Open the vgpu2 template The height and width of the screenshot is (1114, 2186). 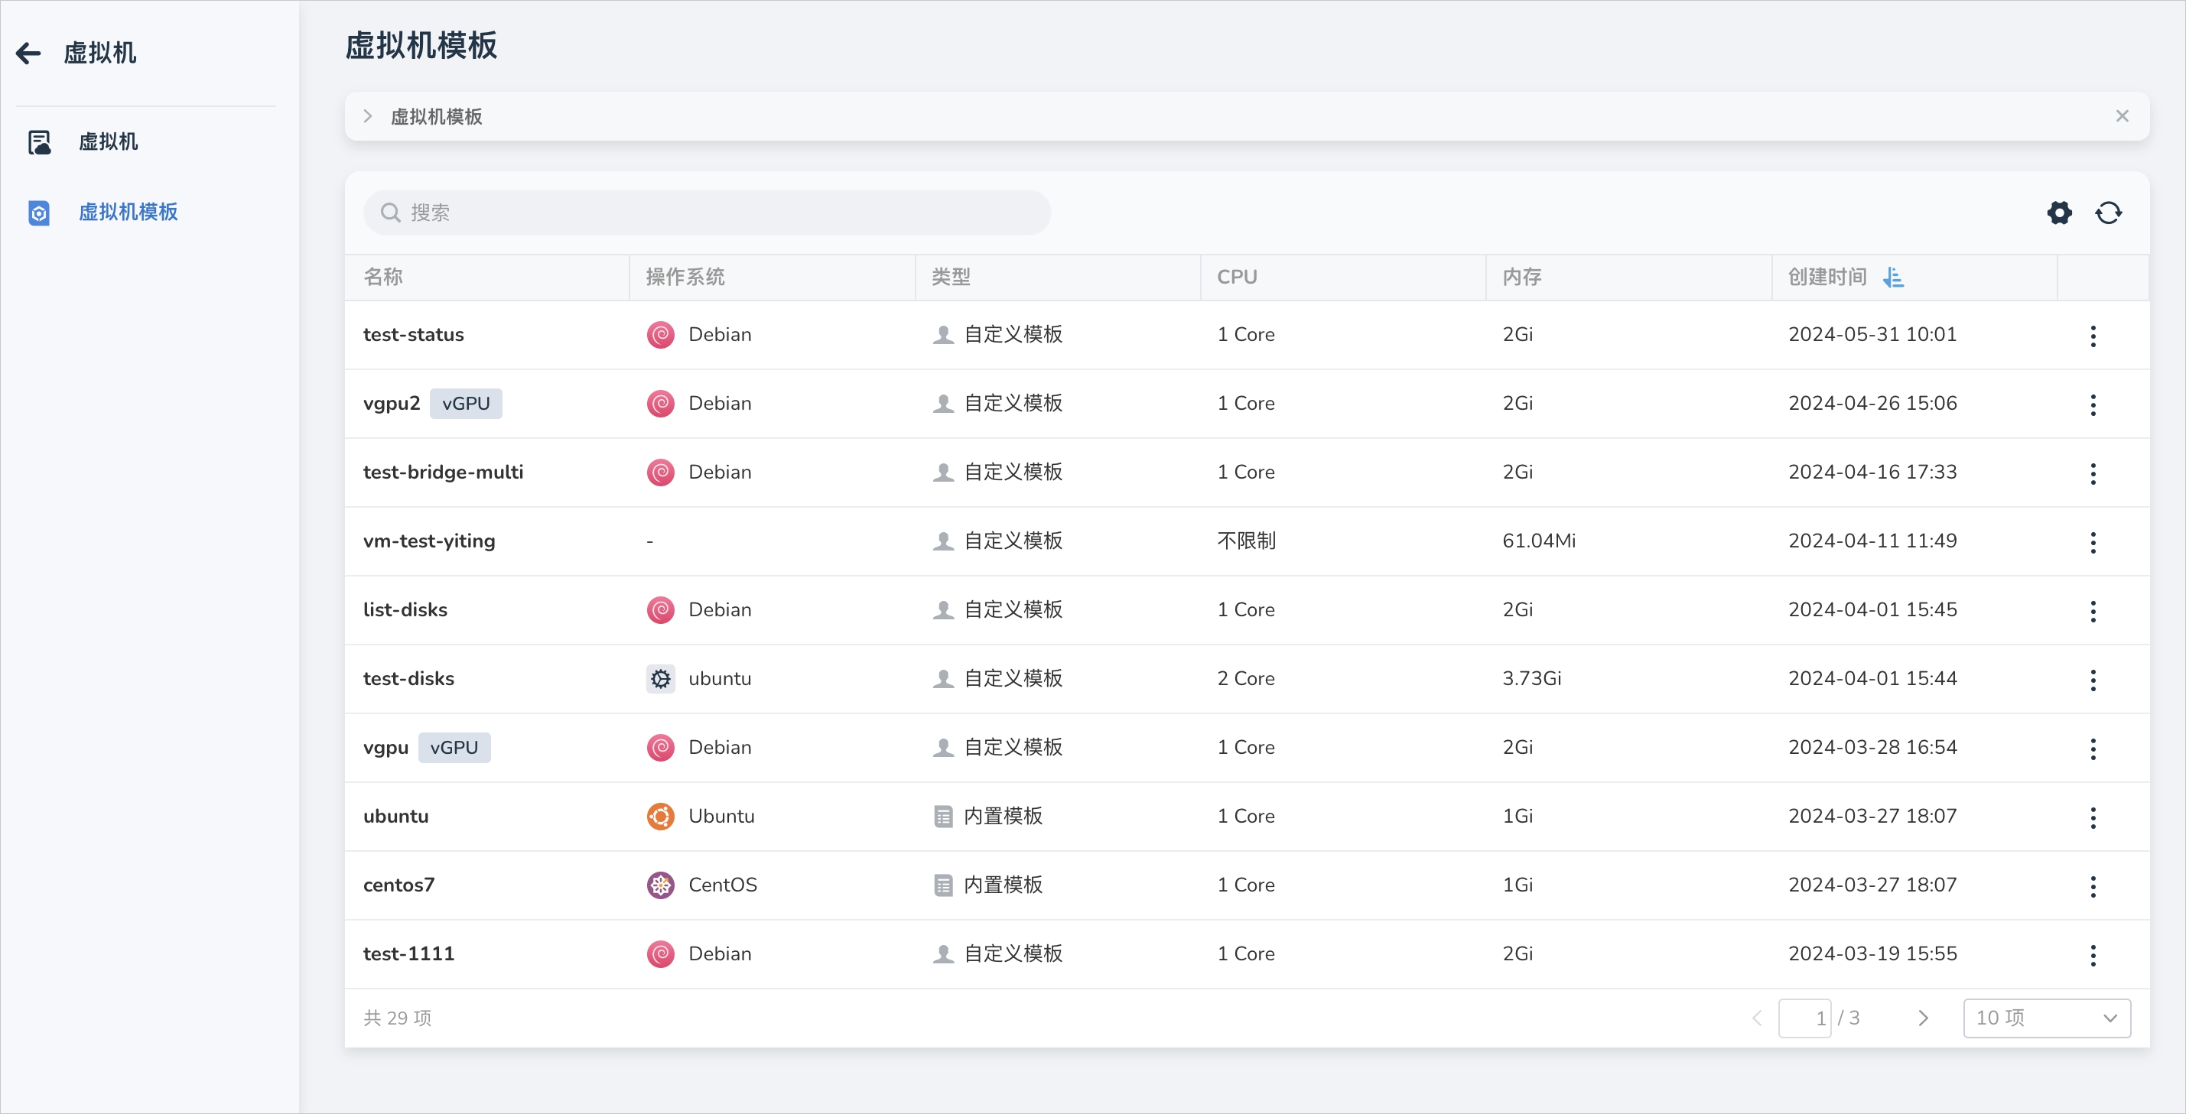tap(391, 403)
